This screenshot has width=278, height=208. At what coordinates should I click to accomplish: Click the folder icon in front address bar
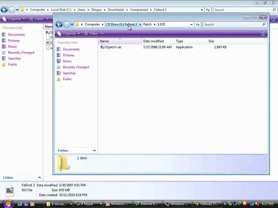(x=77, y=24)
